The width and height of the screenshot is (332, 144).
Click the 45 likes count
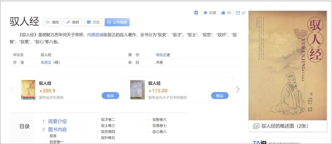click(229, 13)
